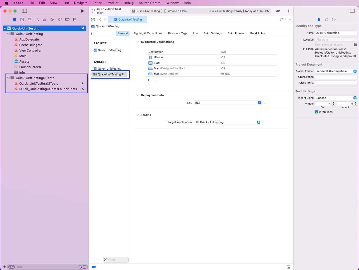This screenshot has width=359, height=270.
Task: Select the Quick-UnitTesting scheme in toolbar
Action: click(x=146, y=11)
